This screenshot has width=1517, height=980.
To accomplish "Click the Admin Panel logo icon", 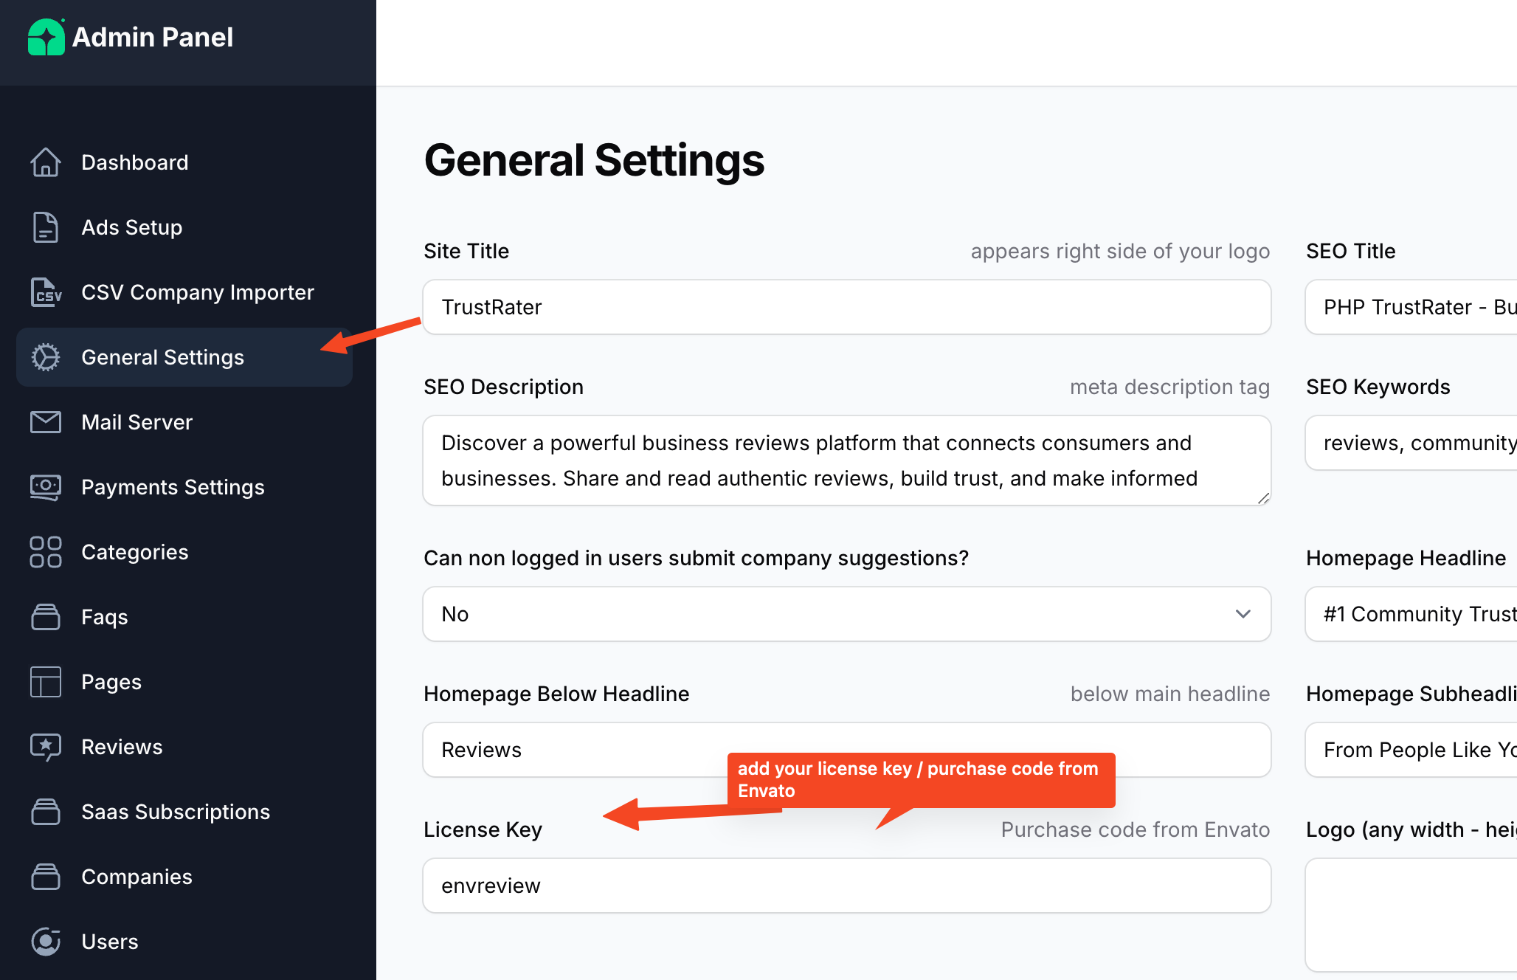I will point(46,37).
